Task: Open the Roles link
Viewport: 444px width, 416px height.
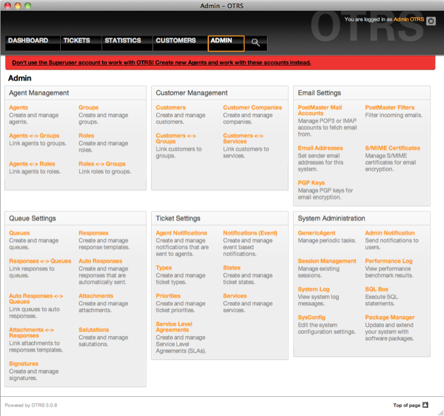Action: click(86, 135)
